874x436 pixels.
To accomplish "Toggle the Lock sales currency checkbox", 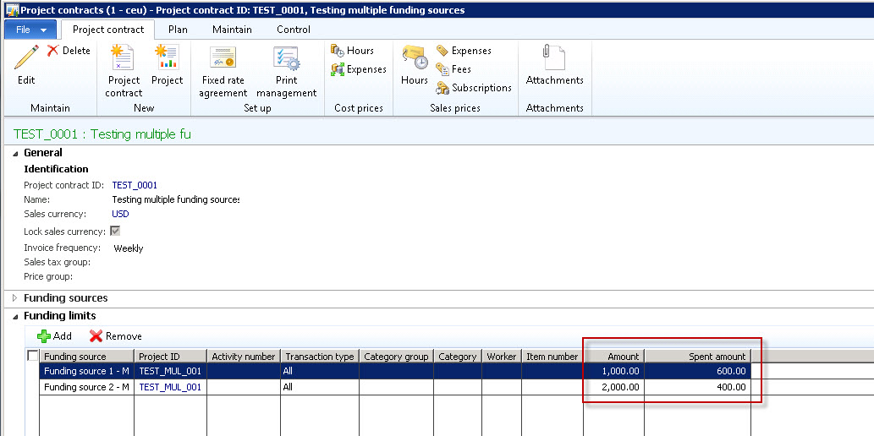I will click(114, 232).
